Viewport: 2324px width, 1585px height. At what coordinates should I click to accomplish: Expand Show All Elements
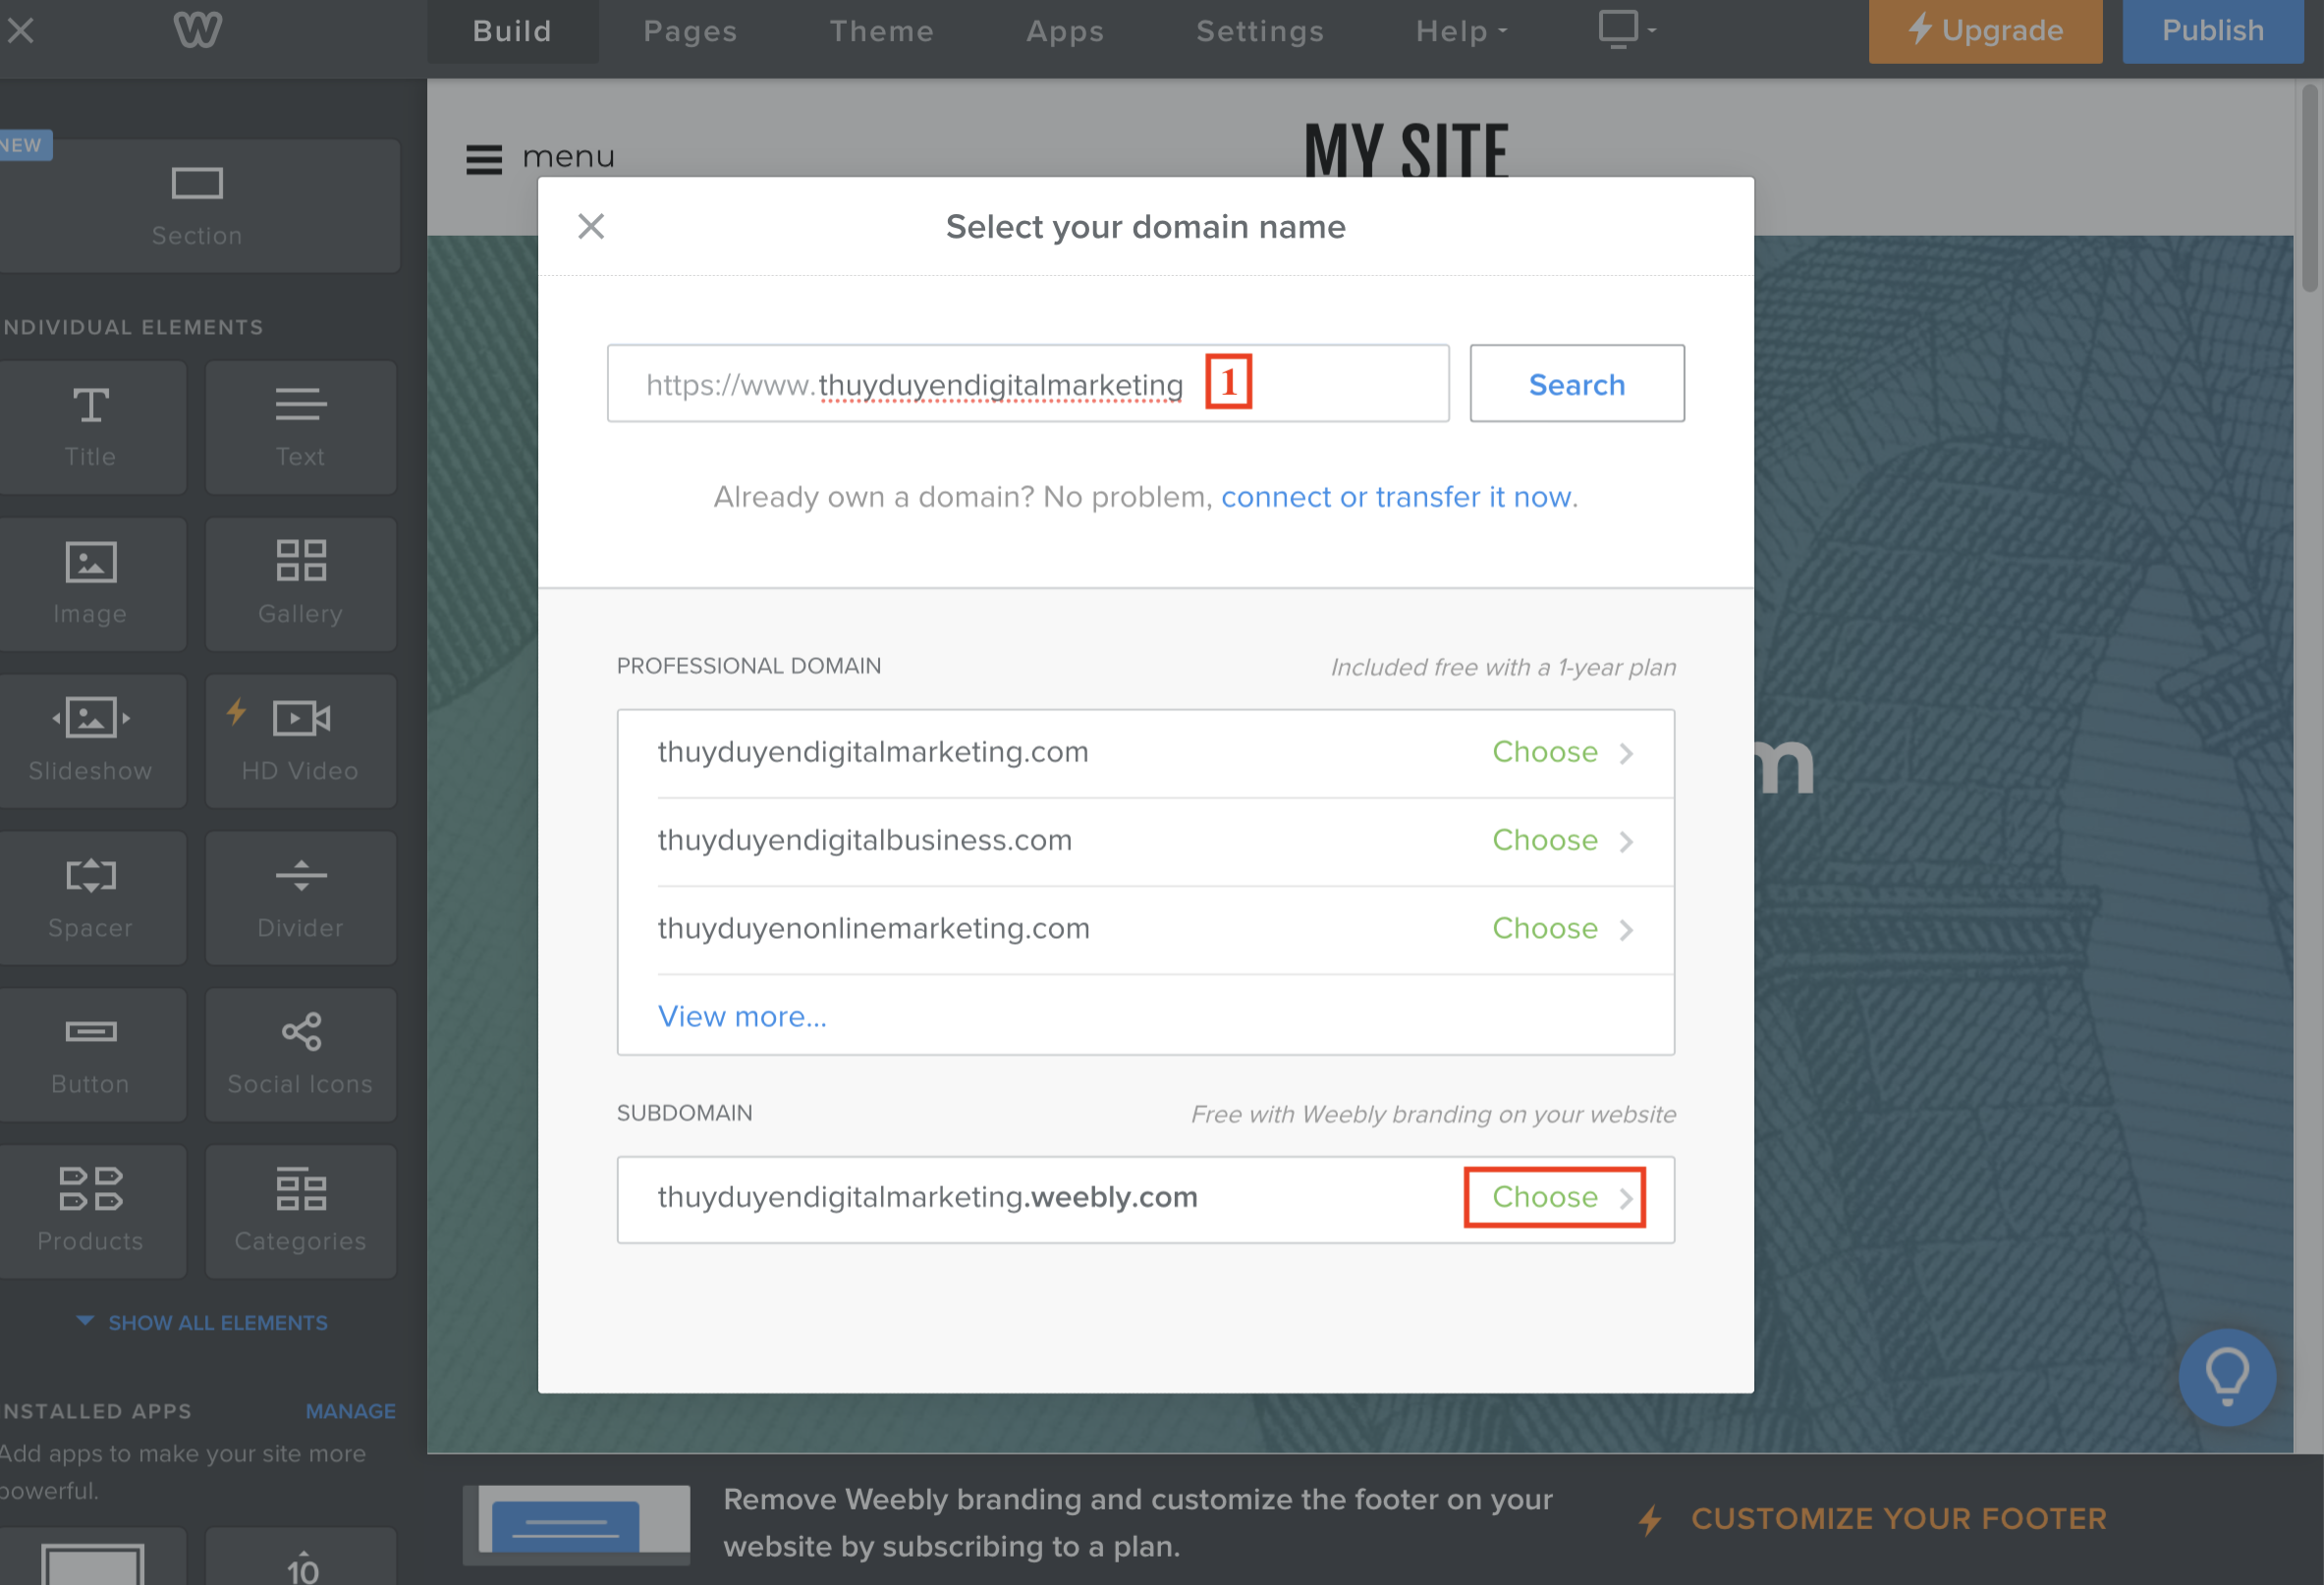pyautogui.click(x=202, y=1322)
